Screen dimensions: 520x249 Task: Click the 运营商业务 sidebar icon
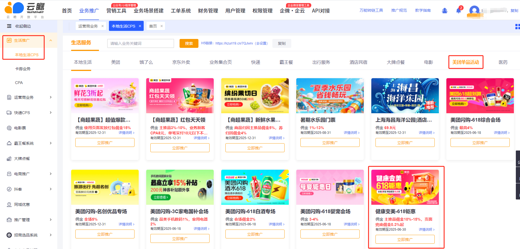(x=9, y=97)
